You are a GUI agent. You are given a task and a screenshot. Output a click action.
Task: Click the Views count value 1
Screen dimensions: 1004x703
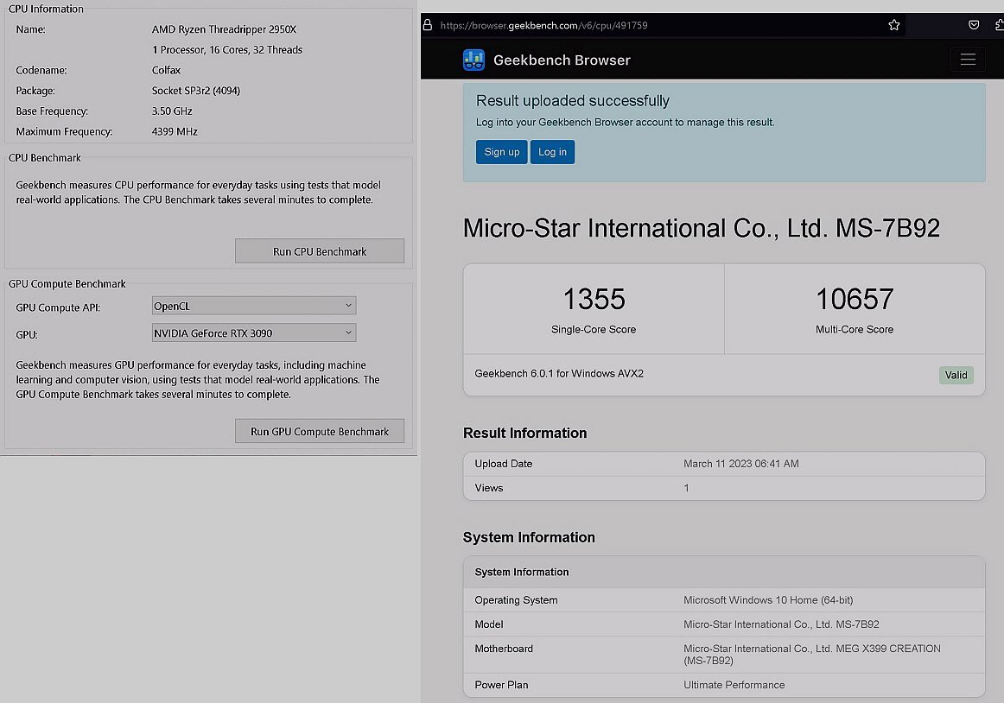(x=686, y=488)
